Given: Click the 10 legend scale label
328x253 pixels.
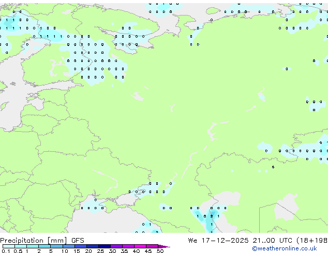Looking at the screenshot, I should point(65,251).
